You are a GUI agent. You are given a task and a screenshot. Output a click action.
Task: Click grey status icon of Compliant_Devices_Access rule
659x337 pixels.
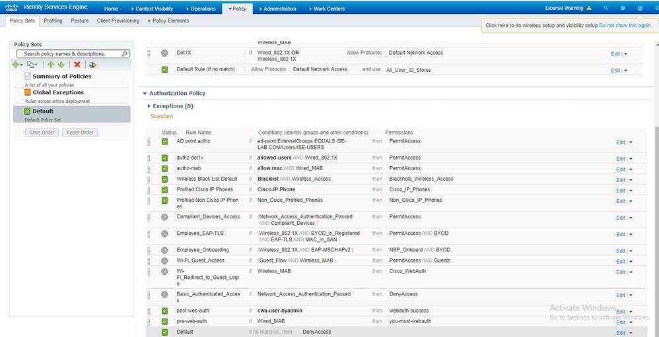(164, 217)
